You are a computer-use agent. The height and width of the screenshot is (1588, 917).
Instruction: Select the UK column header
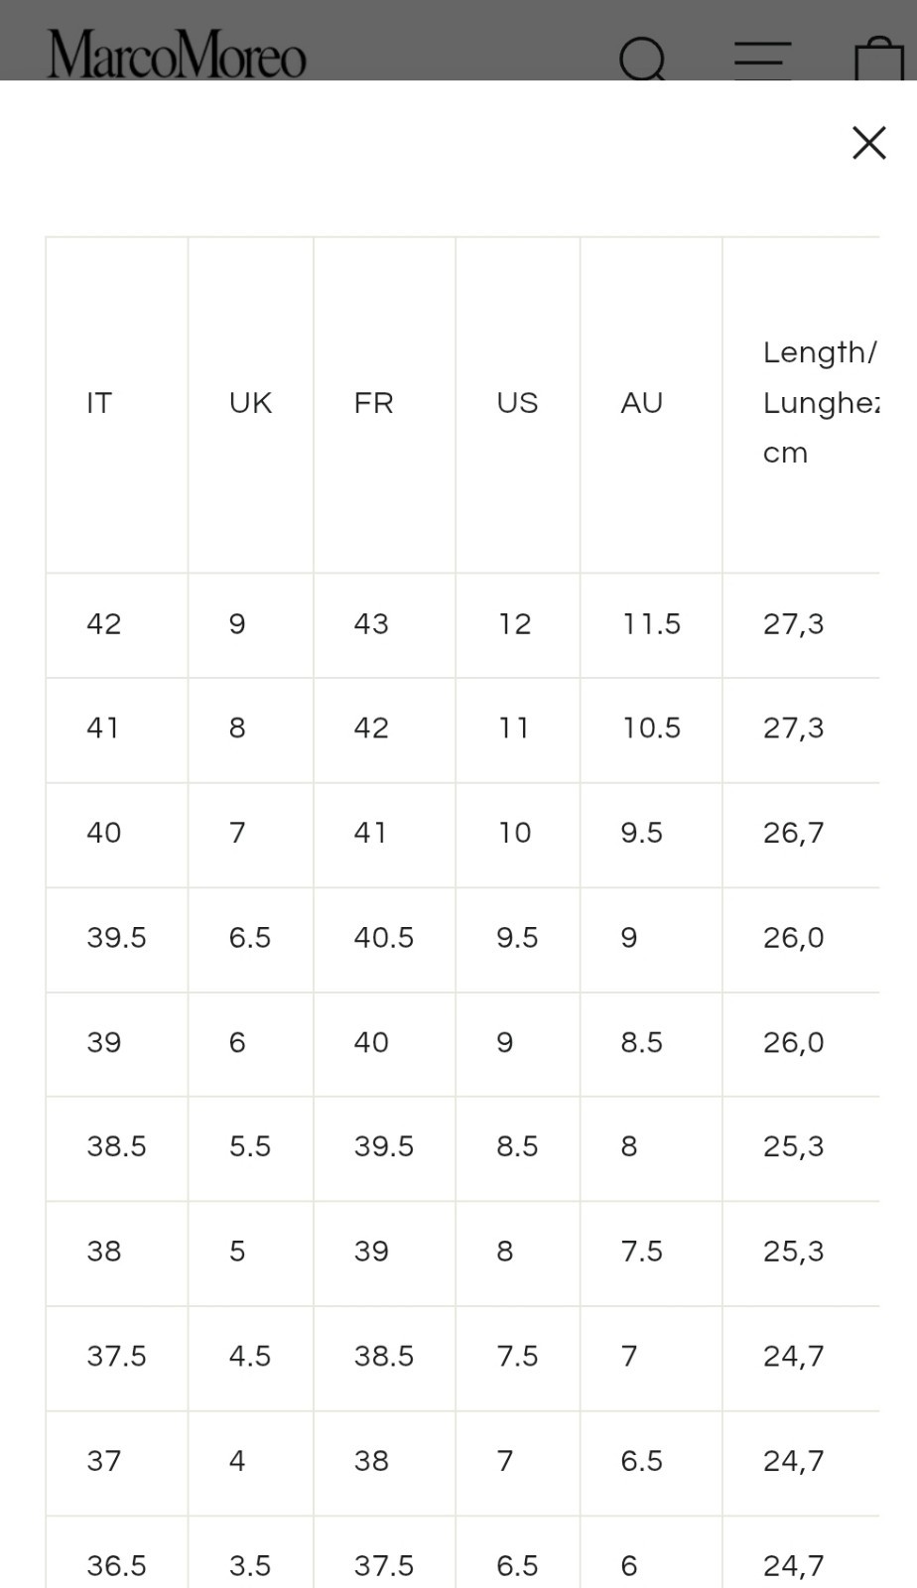pos(250,403)
